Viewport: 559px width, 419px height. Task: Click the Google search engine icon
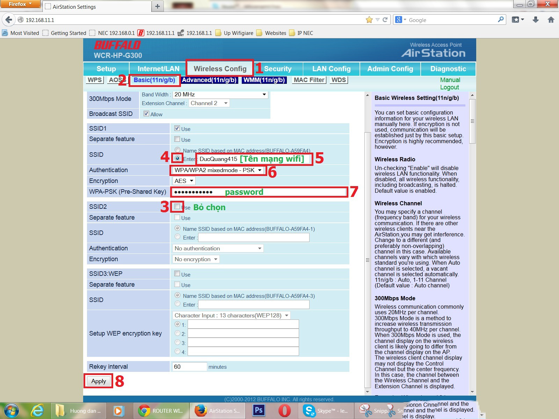398,20
